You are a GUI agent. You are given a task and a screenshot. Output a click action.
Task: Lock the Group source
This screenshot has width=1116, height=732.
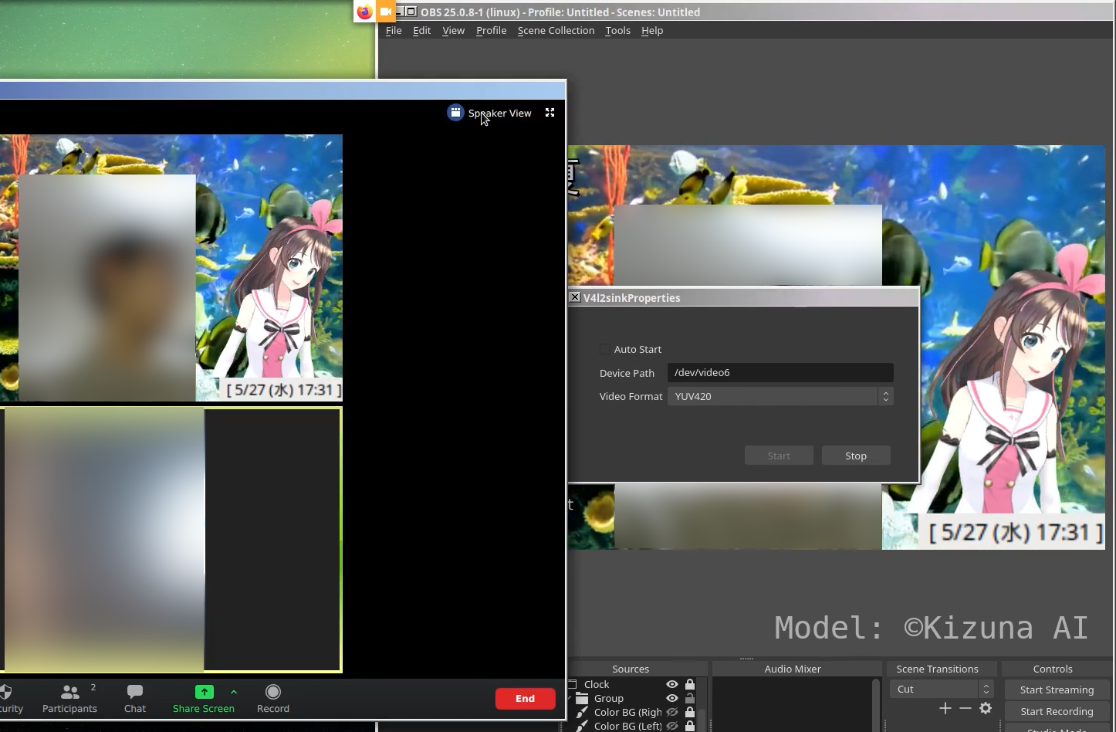(x=690, y=698)
